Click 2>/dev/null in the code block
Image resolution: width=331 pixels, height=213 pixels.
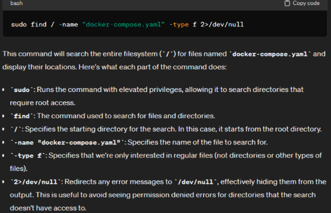coord(222,25)
